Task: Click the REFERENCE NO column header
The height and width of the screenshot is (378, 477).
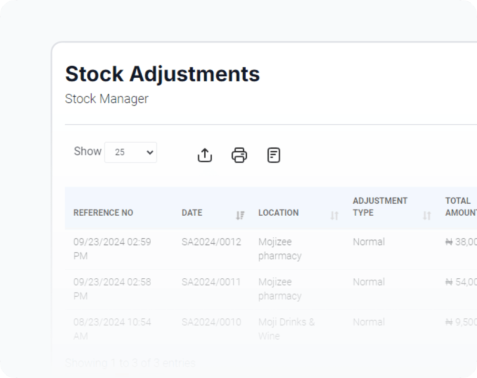Action: click(x=103, y=213)
